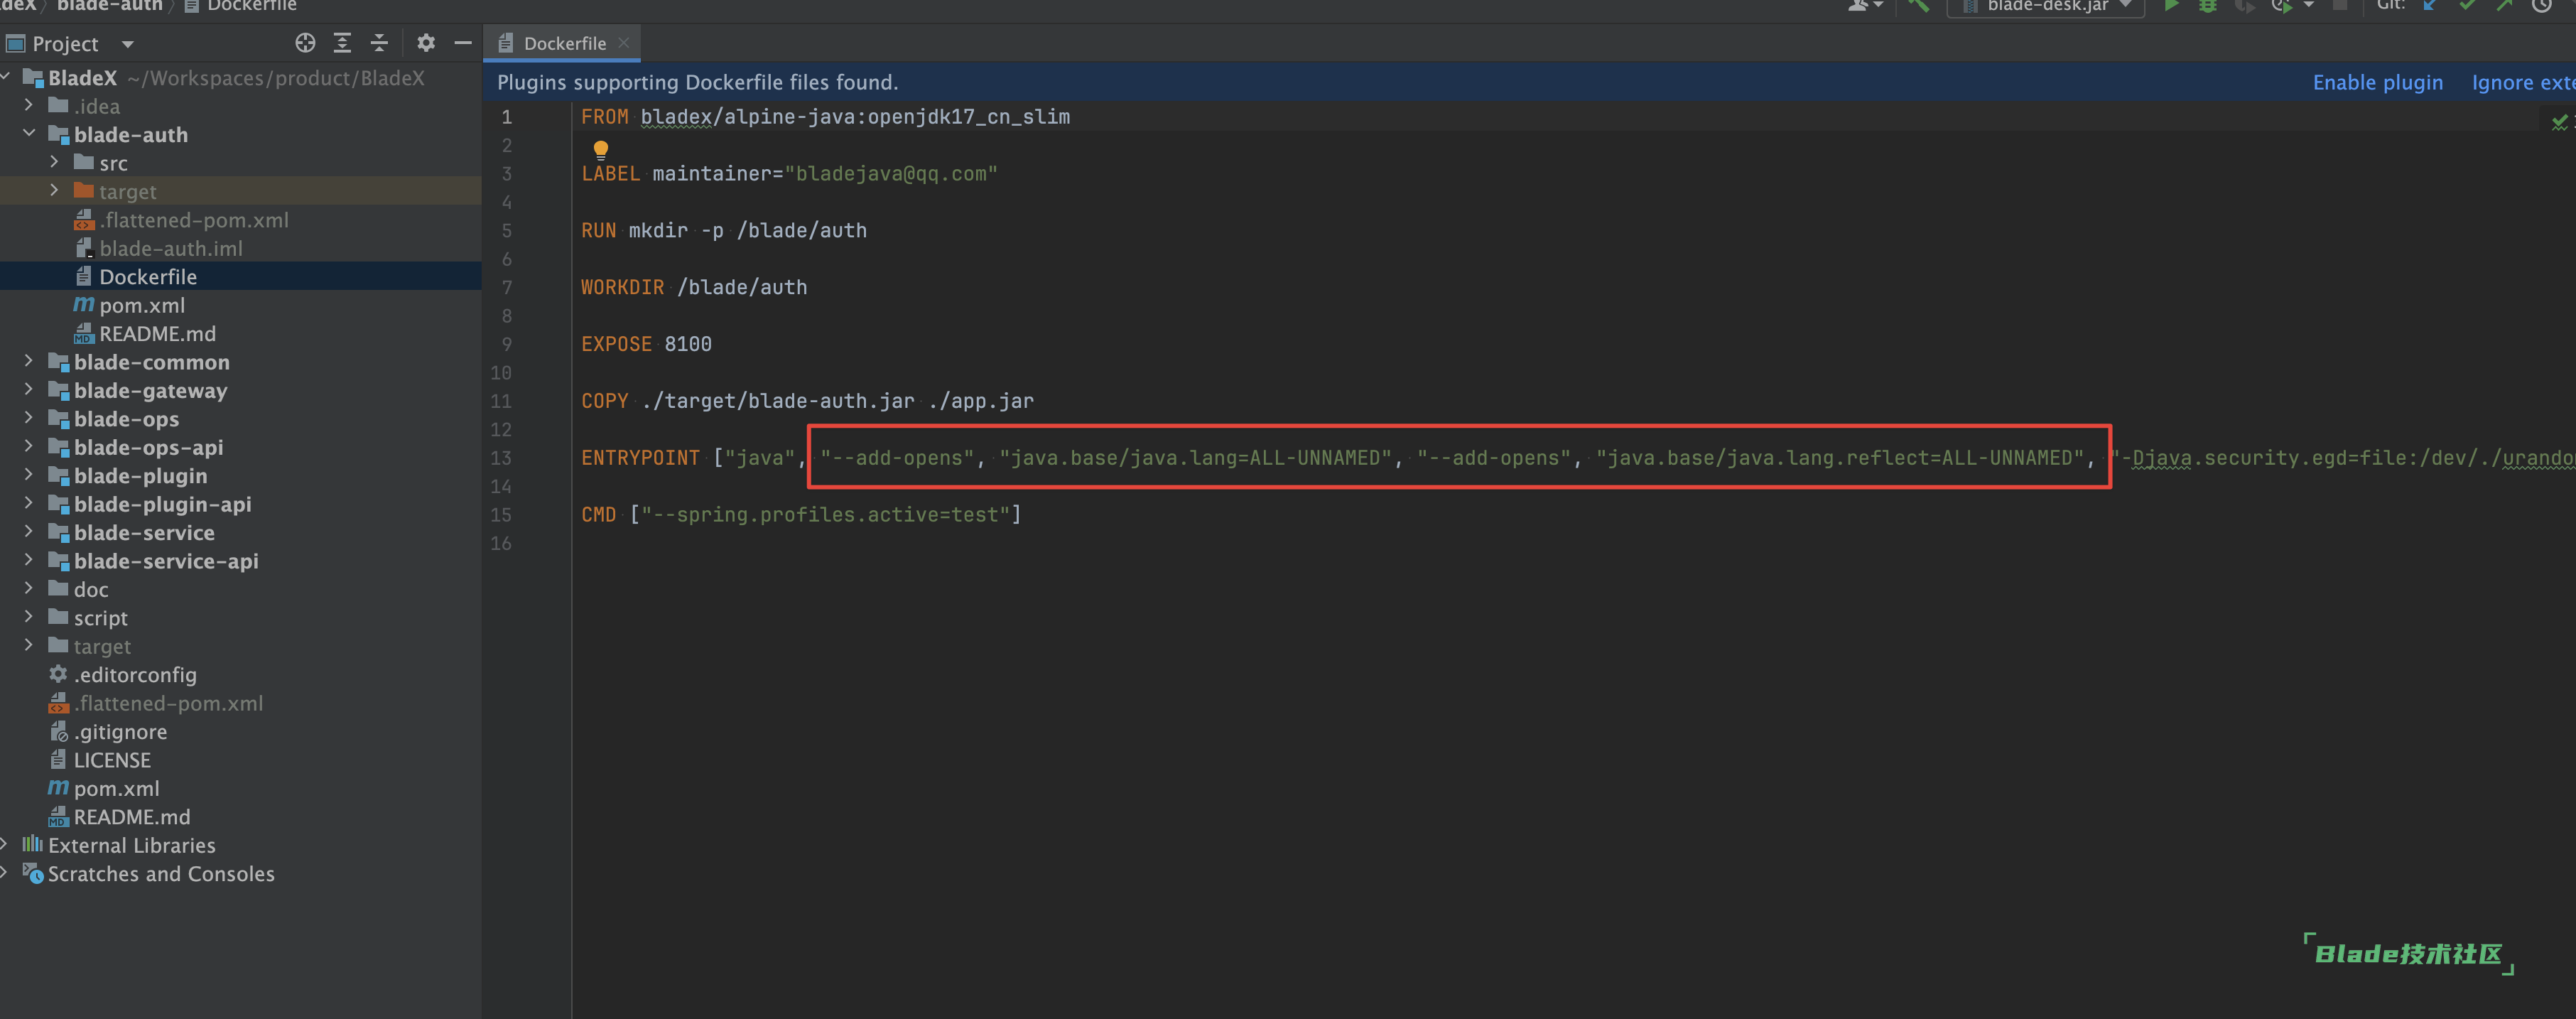2576x1019 pixels.
Task: Open Project panel settings gear
Action: click(x=426, y=43)
